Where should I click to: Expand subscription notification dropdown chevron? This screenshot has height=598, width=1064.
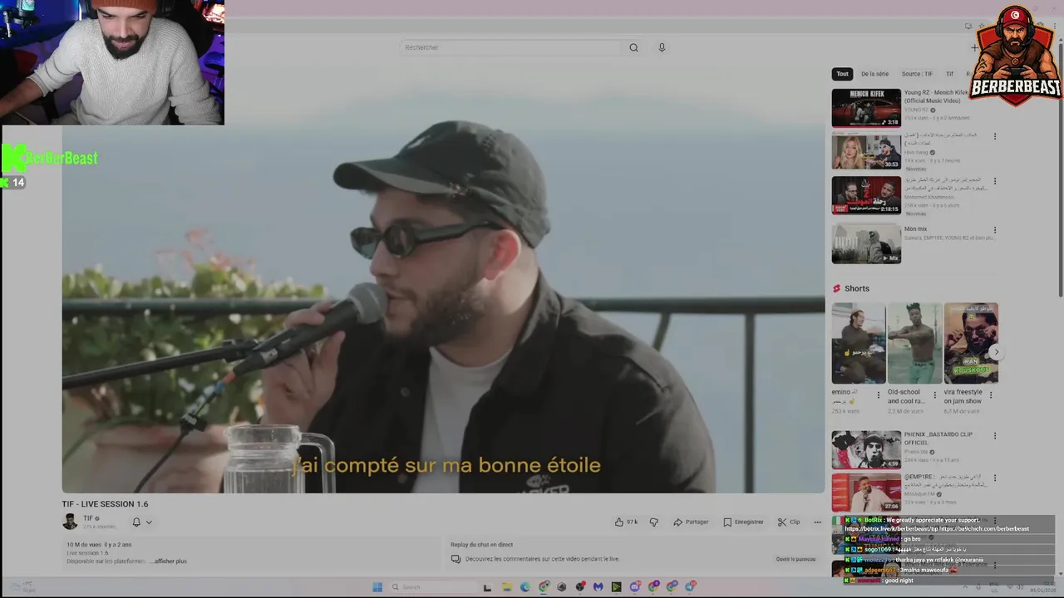(x=149, y=522)
